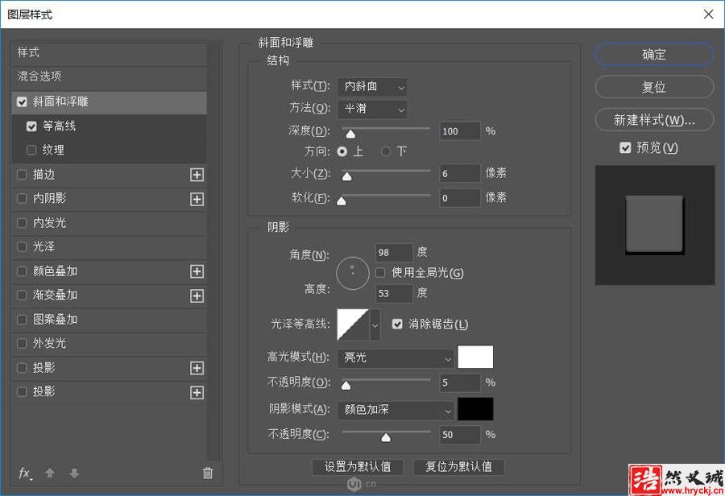Image resolution: width=725 pixels, height=496 pixels.
Task: Click the style preview thumbnail
Action: click(655, 225)
